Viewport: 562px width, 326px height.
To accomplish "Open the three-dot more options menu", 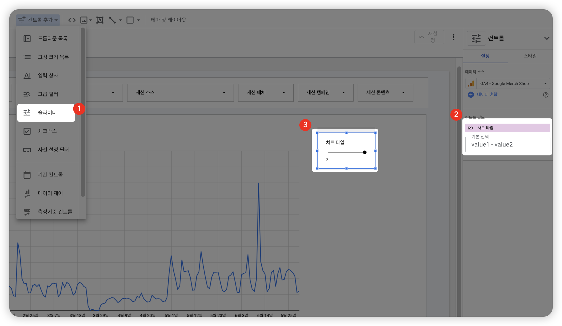I will pyautogui.click(x=453, y=37).
